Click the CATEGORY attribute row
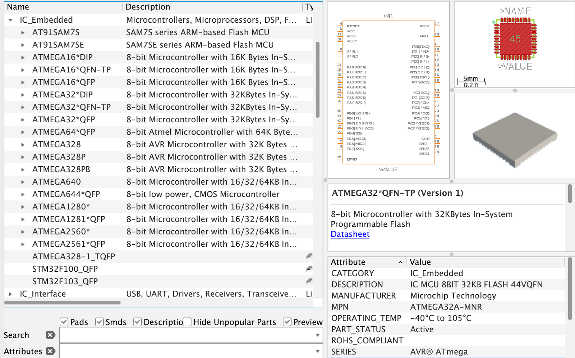 tap(447, 273)
